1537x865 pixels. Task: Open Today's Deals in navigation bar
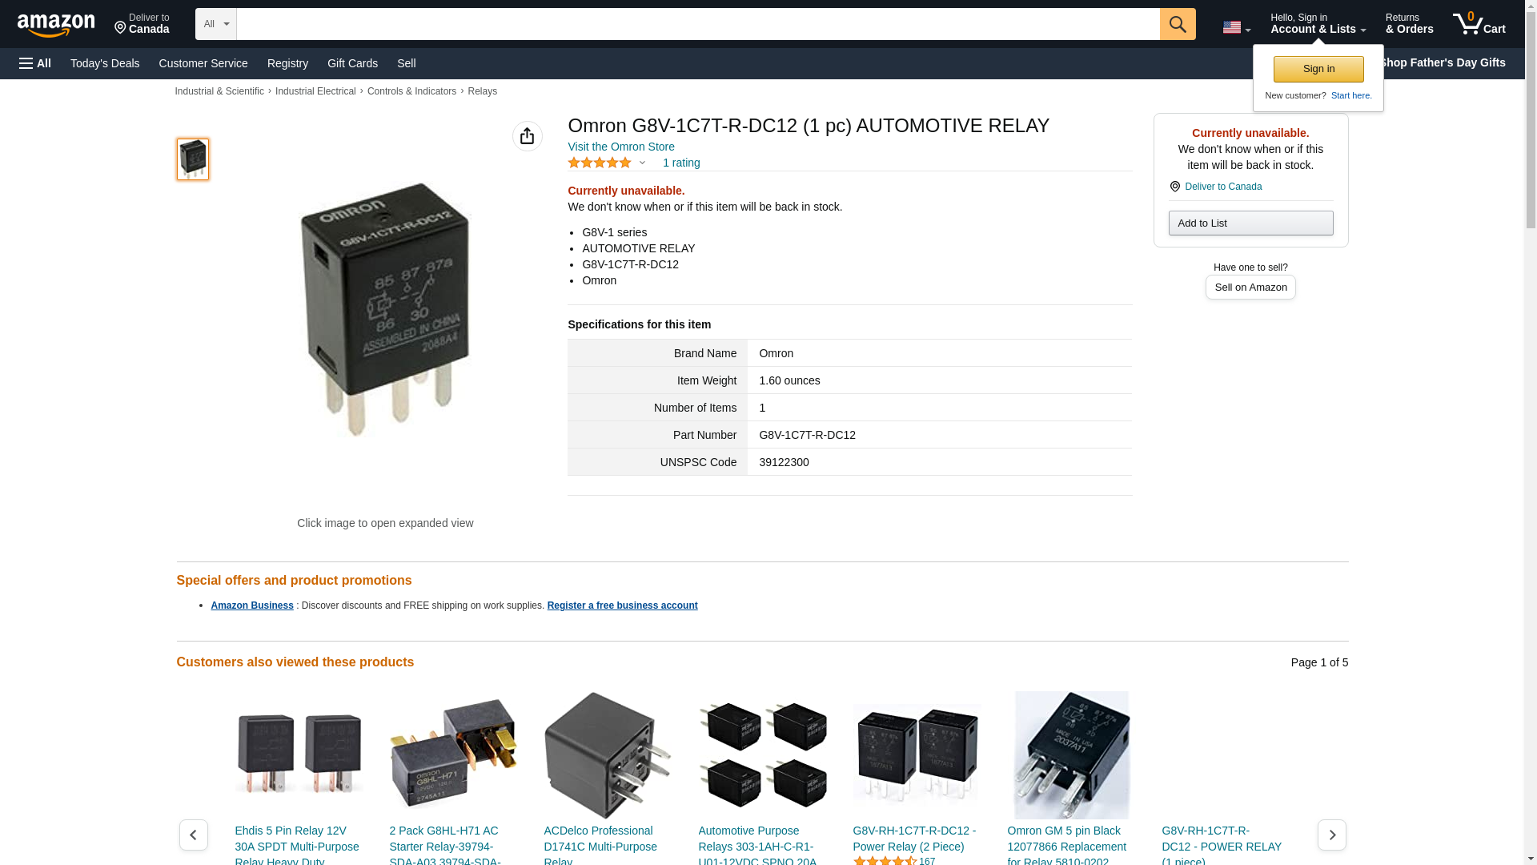[105, 63]
